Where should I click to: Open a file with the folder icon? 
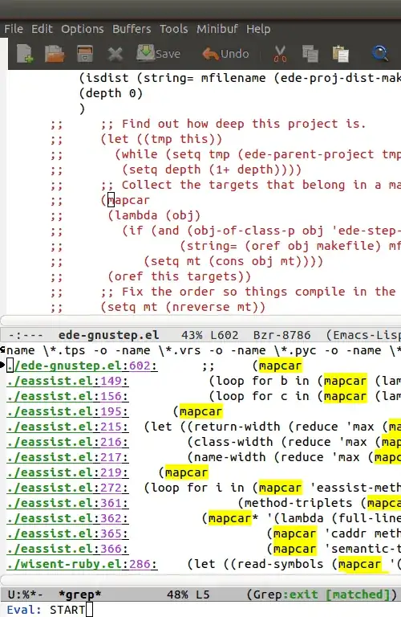coord(55,54)
